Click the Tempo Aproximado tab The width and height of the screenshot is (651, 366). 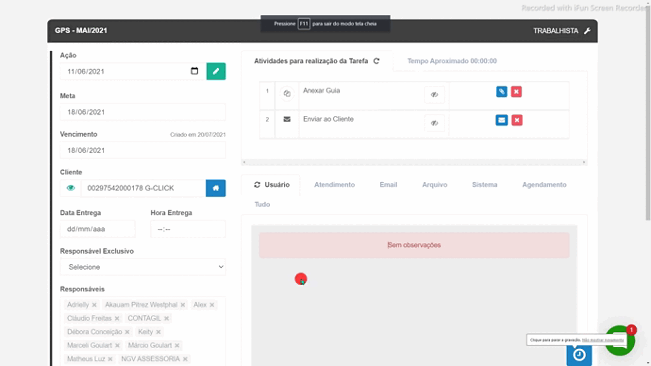tap(452, 61)
